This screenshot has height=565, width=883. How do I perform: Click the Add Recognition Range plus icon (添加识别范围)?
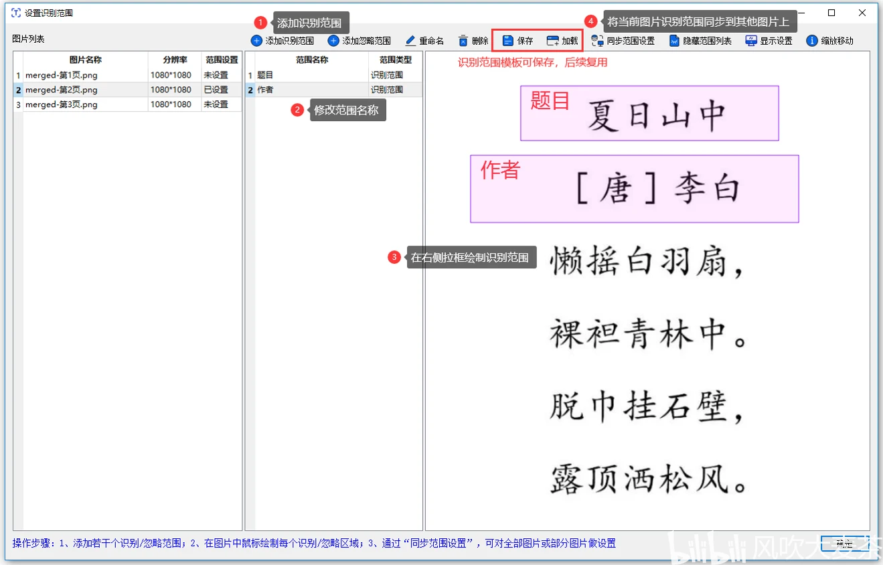coord(256,41)
